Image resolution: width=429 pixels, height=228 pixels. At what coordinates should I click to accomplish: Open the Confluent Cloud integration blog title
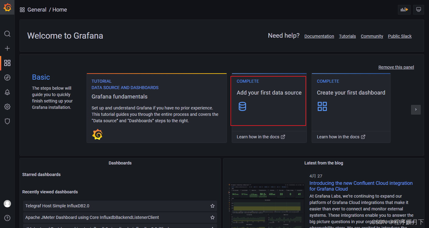click(361, 186)
